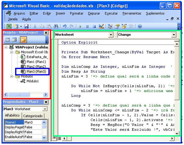Close the Projeto - VBAProject panel
This screenshot has height=145, width=184.
click(x=46, y=33)
